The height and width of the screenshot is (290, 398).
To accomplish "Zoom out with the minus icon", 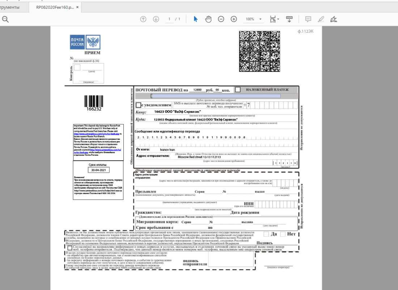I will coord(221,19).
